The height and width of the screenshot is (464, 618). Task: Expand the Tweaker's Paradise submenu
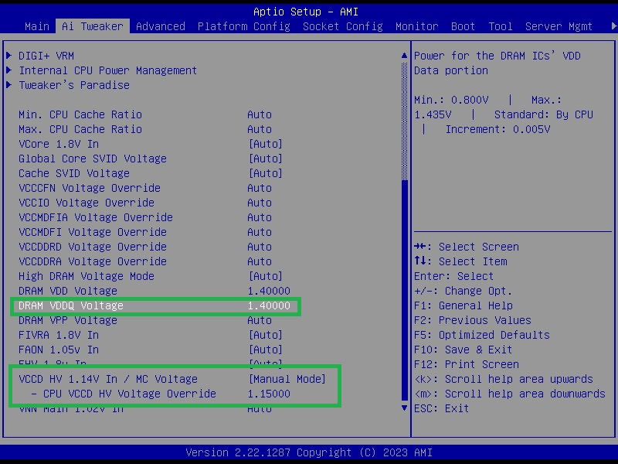tap(74, 85)
